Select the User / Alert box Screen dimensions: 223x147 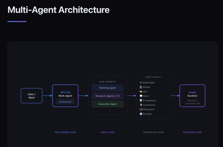click(32, 96)
